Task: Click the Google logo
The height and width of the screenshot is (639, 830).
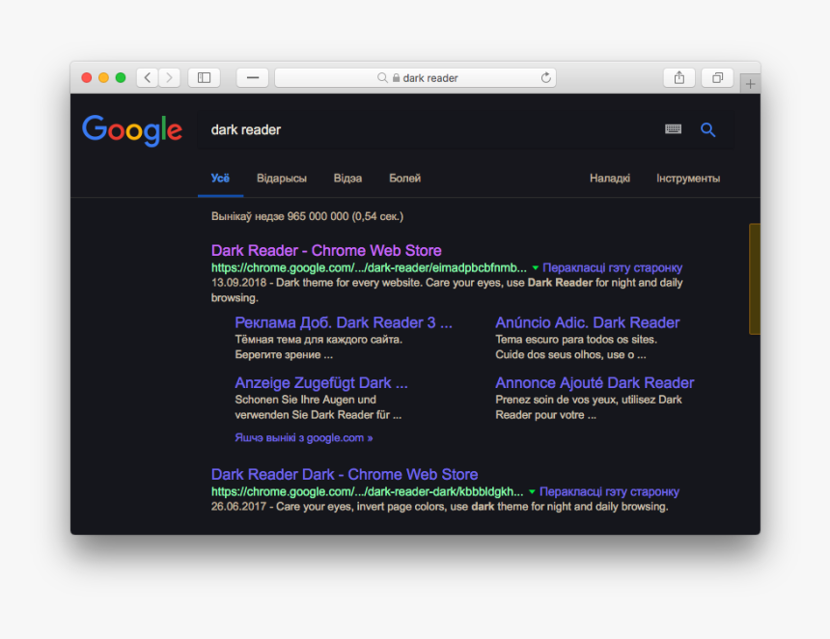Action: tap(132, 130)
